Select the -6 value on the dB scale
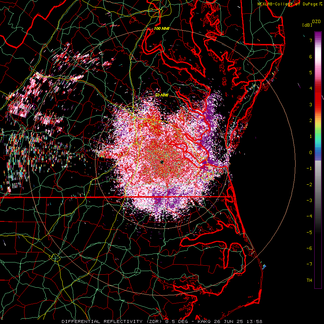 (x=309, y=248)
